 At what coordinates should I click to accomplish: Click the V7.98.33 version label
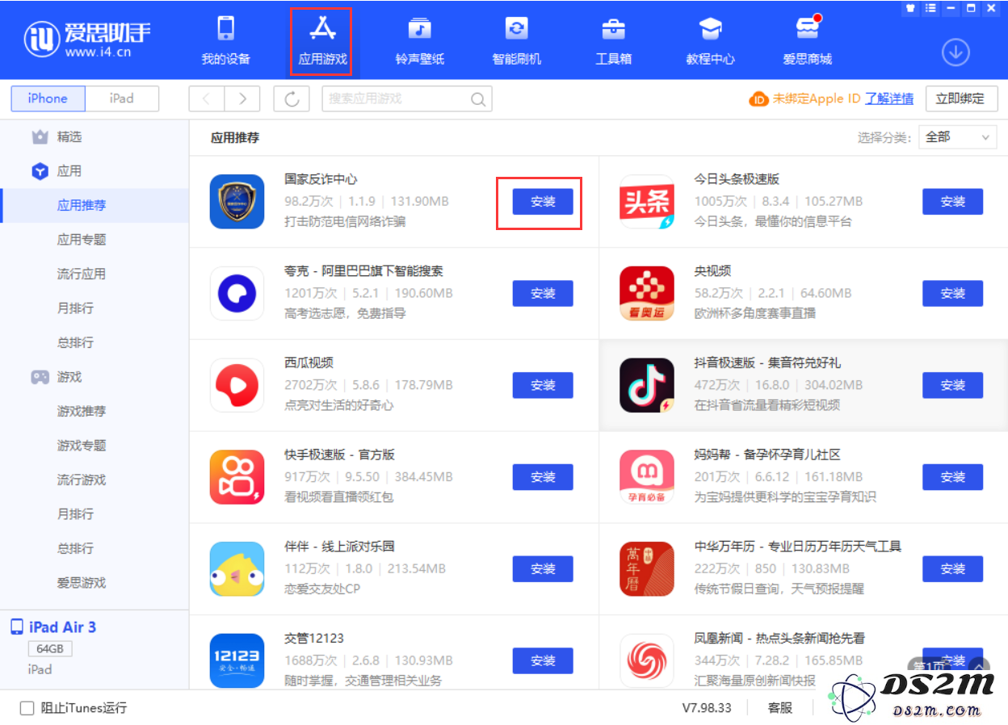(707, 708)
